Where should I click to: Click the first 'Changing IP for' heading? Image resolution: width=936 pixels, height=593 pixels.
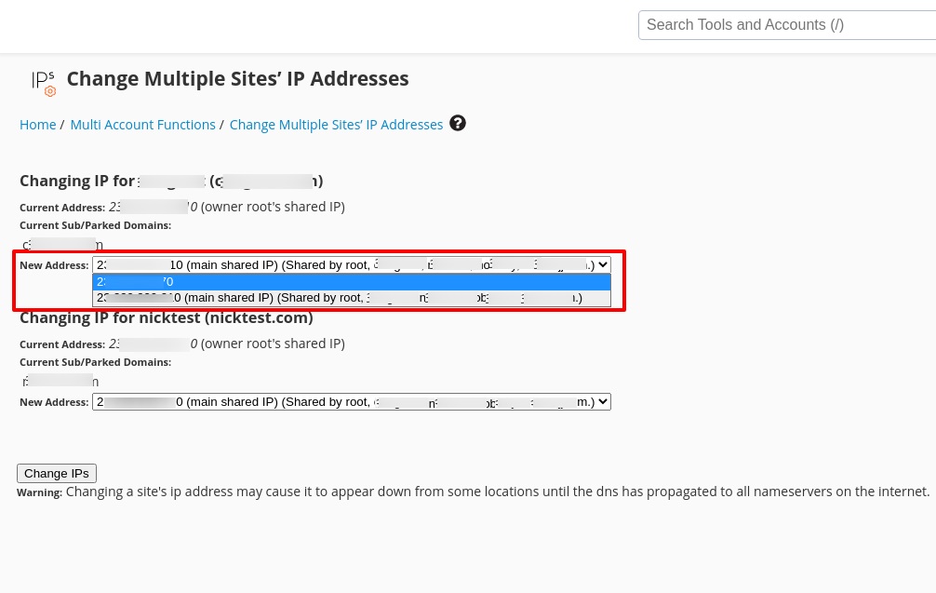pyautogui.click(x=171, y=181)
